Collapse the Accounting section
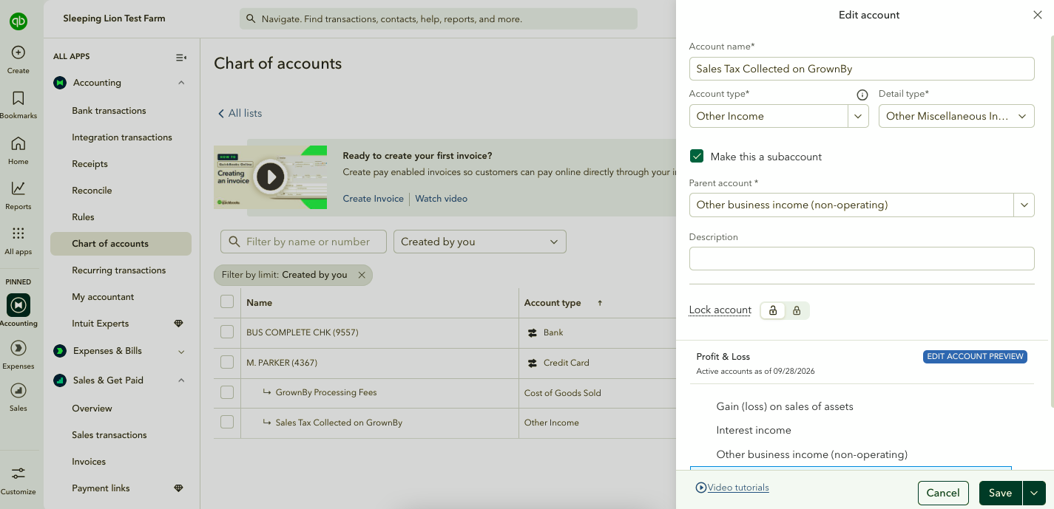The image size is (1054, 509). [181, 83]
